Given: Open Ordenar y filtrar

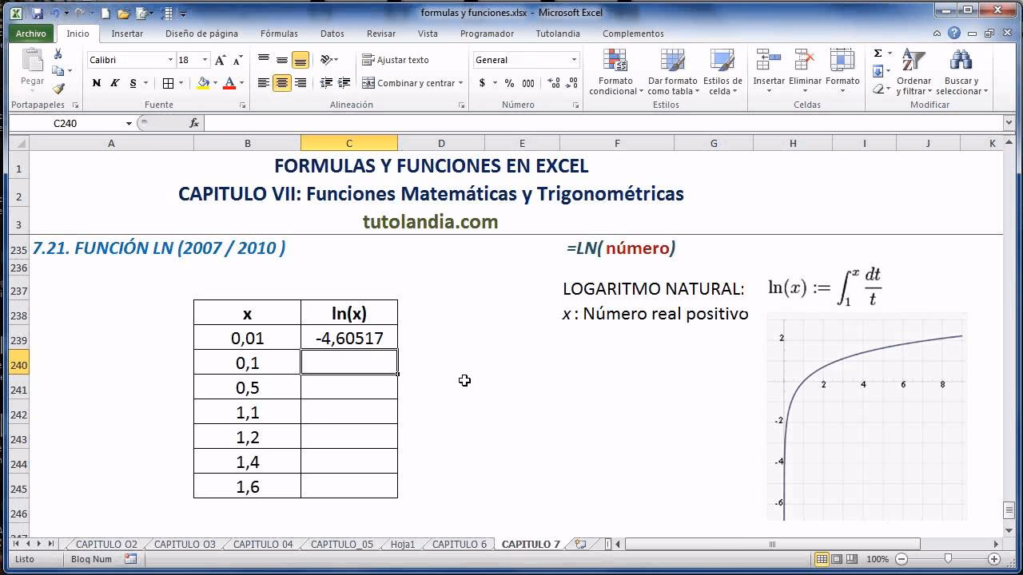Looking at the screenshot, I should click(x=914, y=72).
